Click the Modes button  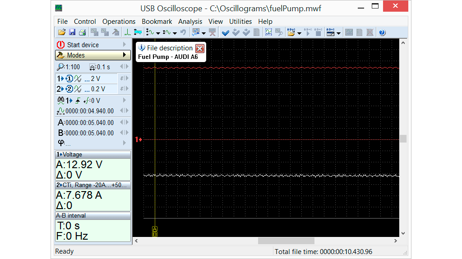coord(93,55)
